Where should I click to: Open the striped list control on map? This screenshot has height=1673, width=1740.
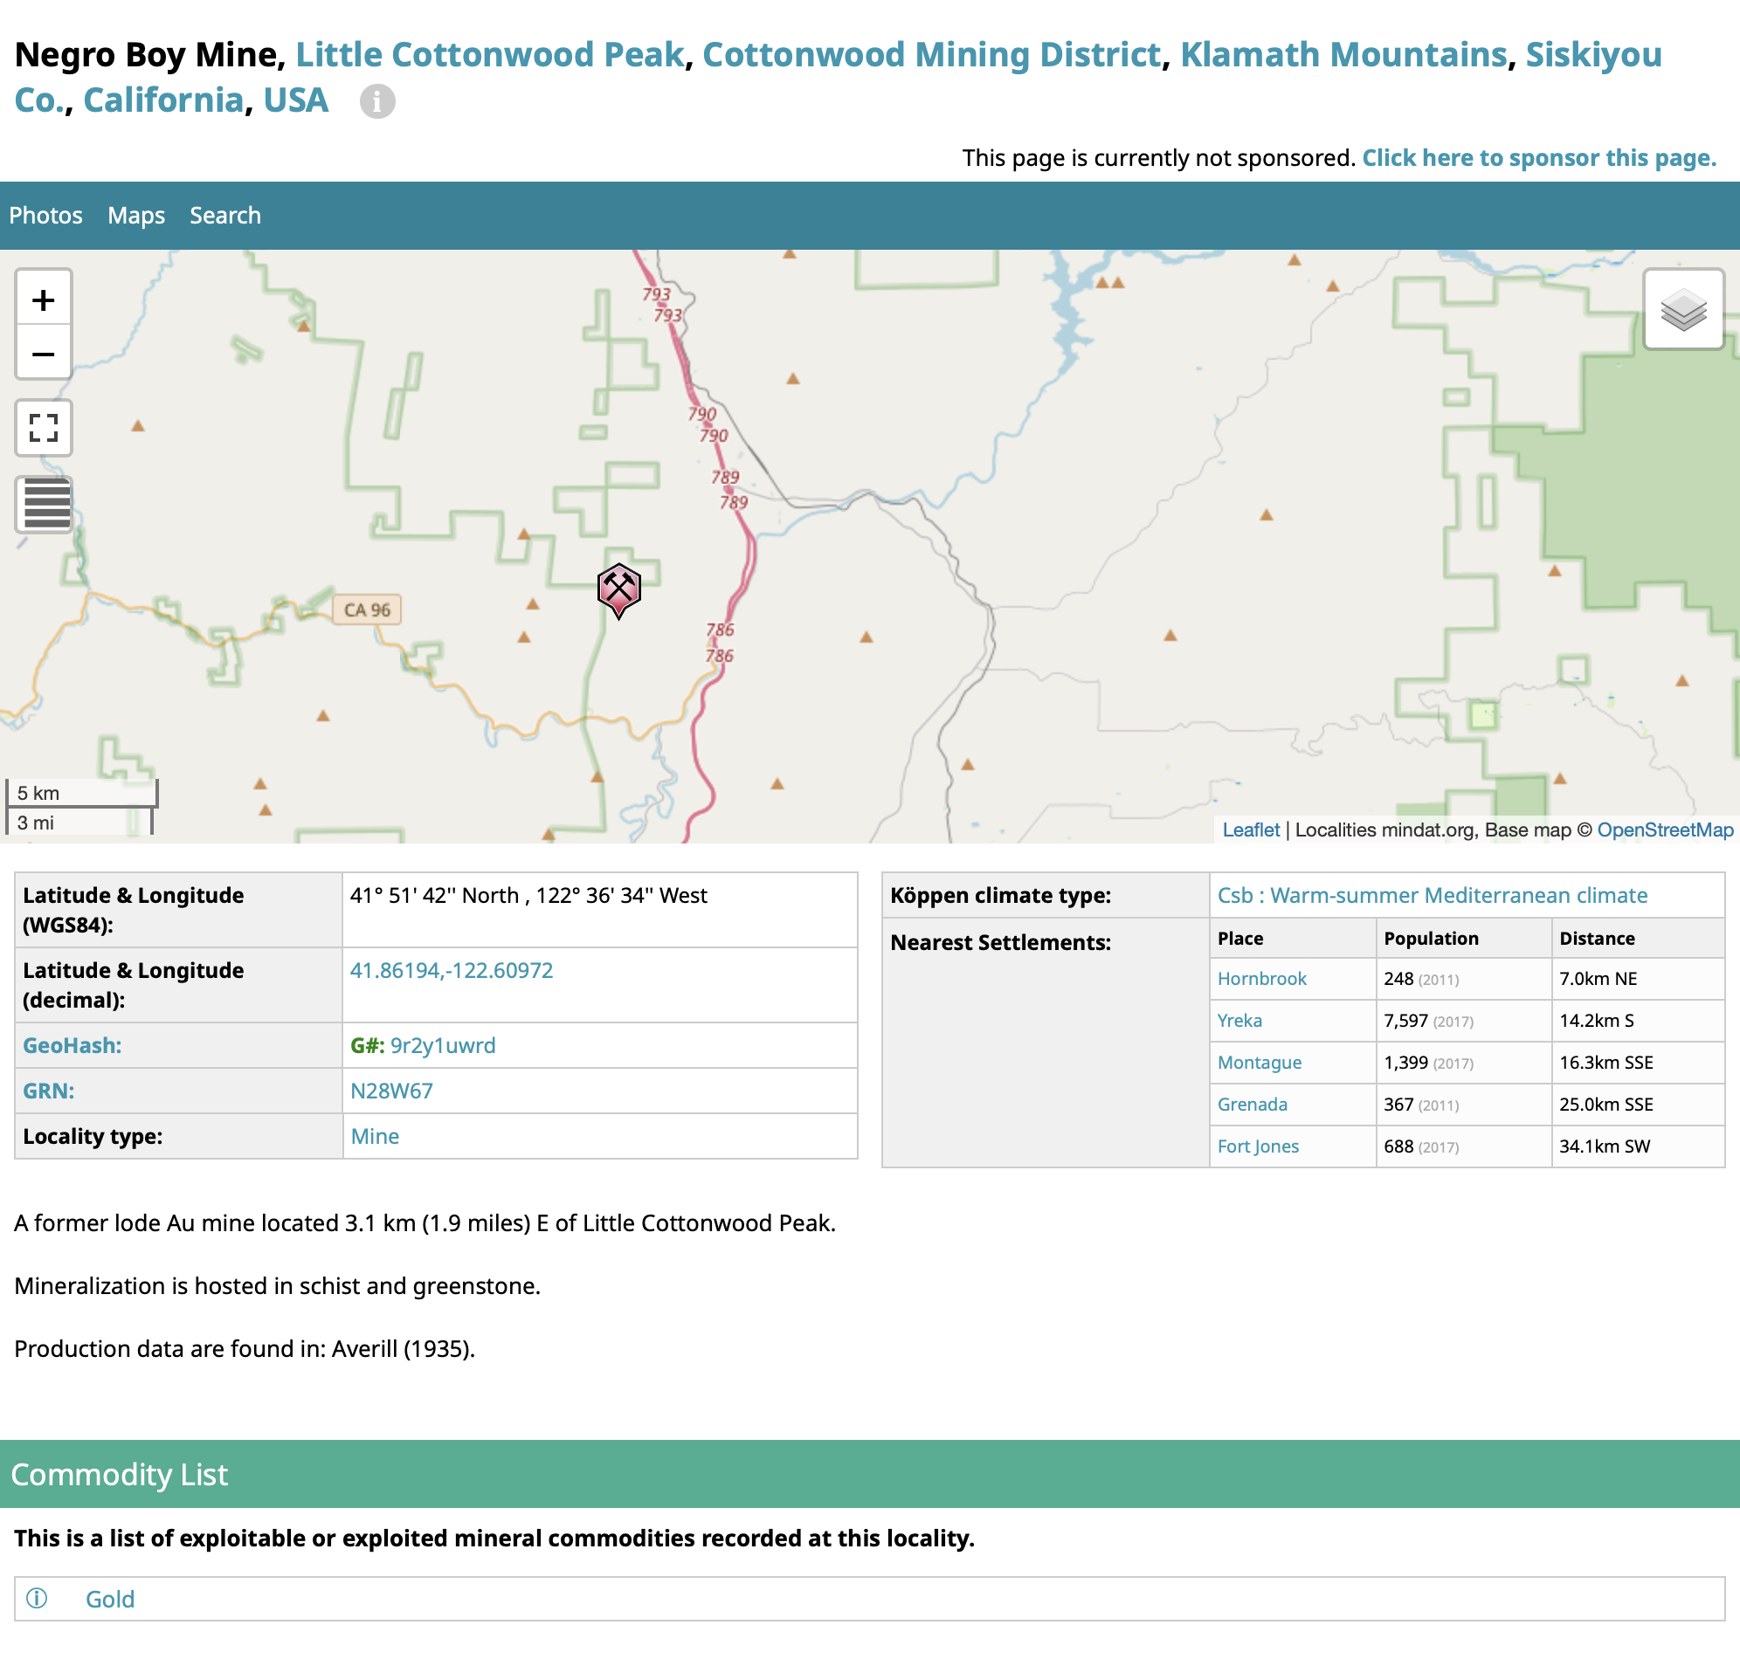pyautogui.click(x=45, y=503)
